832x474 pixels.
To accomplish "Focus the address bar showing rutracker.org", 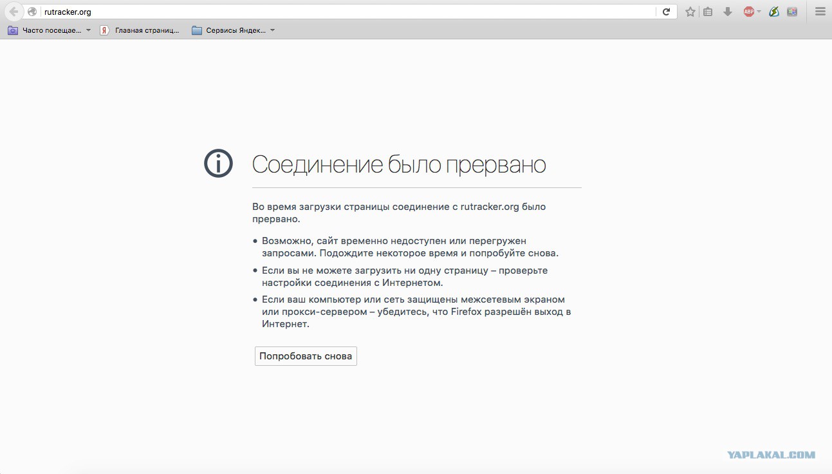I will (x=347, y=12).
